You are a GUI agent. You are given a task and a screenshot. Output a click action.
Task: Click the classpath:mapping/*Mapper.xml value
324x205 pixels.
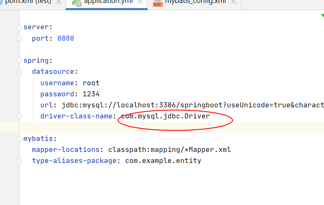170,150
